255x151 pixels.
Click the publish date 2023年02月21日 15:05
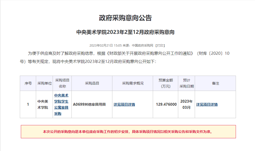pyautogui.click(x=106, y=45)
